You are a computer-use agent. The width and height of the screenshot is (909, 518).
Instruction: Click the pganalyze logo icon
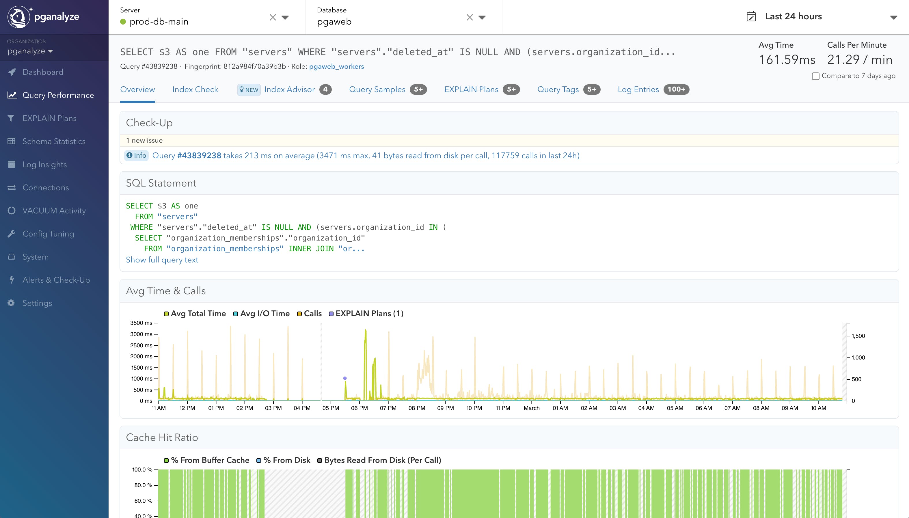19,17
